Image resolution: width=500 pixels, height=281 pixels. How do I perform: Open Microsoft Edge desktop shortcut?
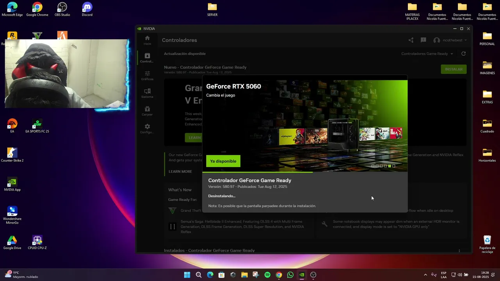(12, 9)
